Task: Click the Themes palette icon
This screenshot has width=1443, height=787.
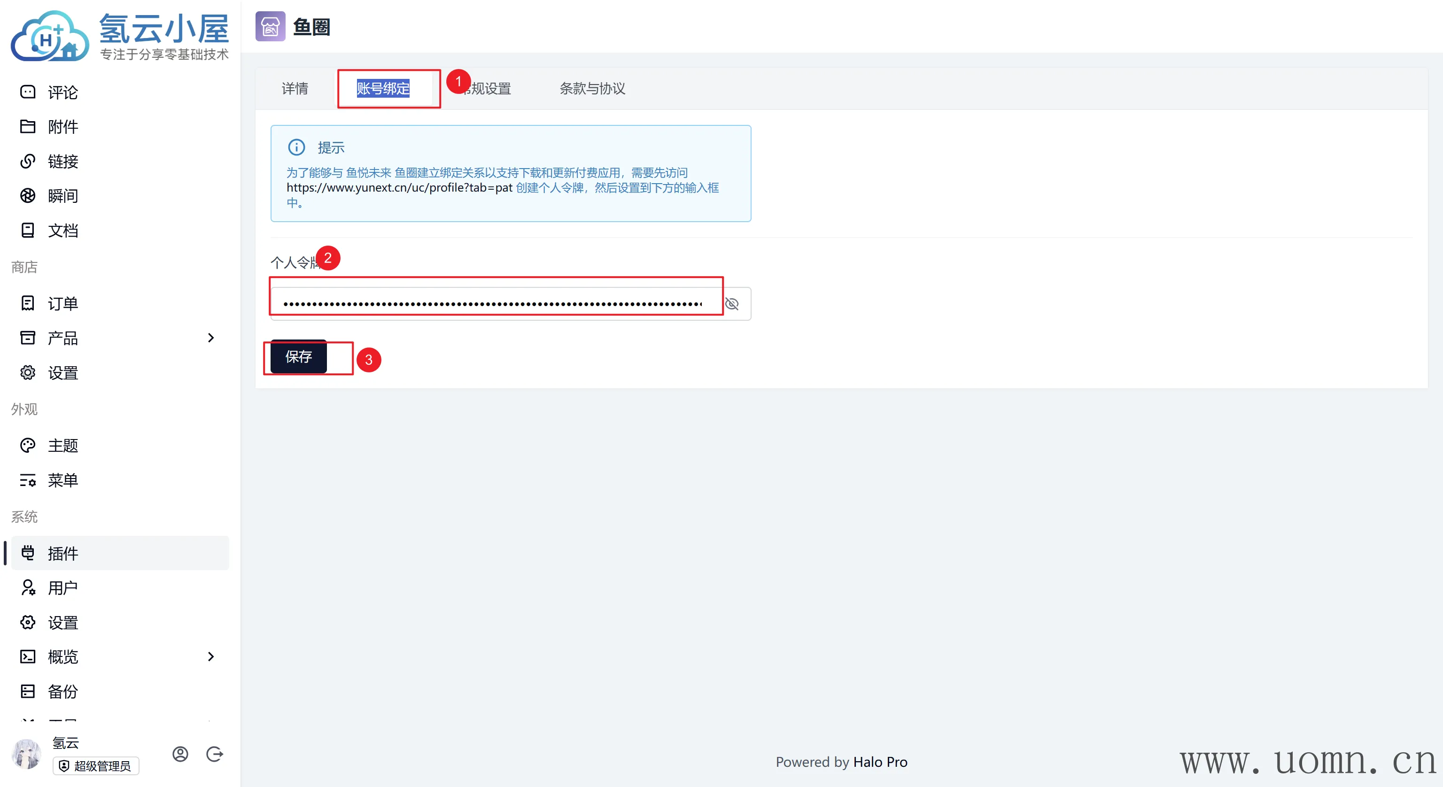Action: (27, 445)
